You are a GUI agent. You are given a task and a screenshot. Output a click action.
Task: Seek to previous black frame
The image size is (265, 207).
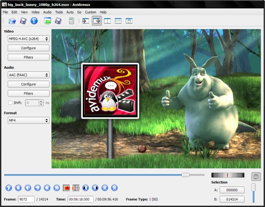86,188
